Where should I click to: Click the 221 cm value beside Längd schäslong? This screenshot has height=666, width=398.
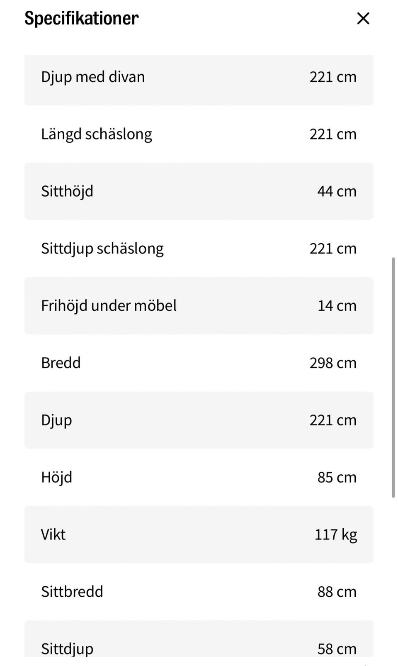click(333, 134)
